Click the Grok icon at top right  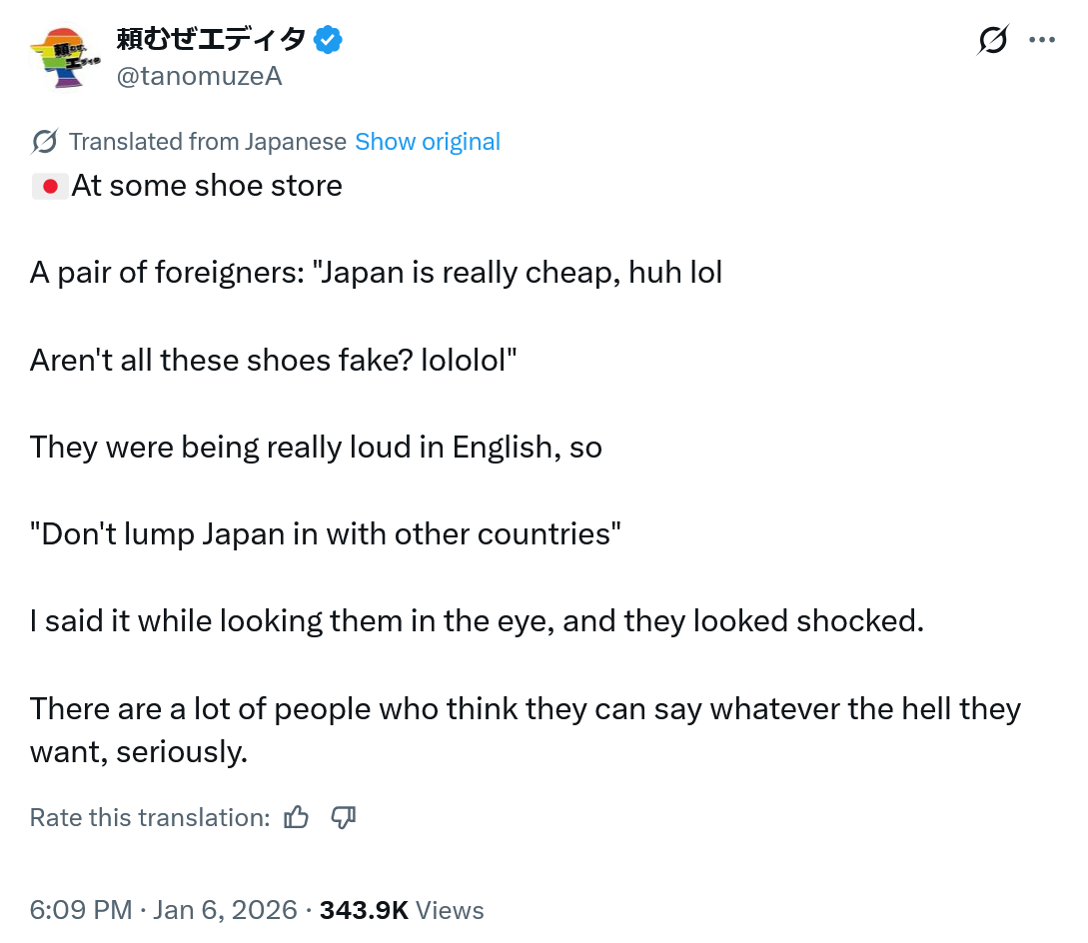[x=992, y=40]
